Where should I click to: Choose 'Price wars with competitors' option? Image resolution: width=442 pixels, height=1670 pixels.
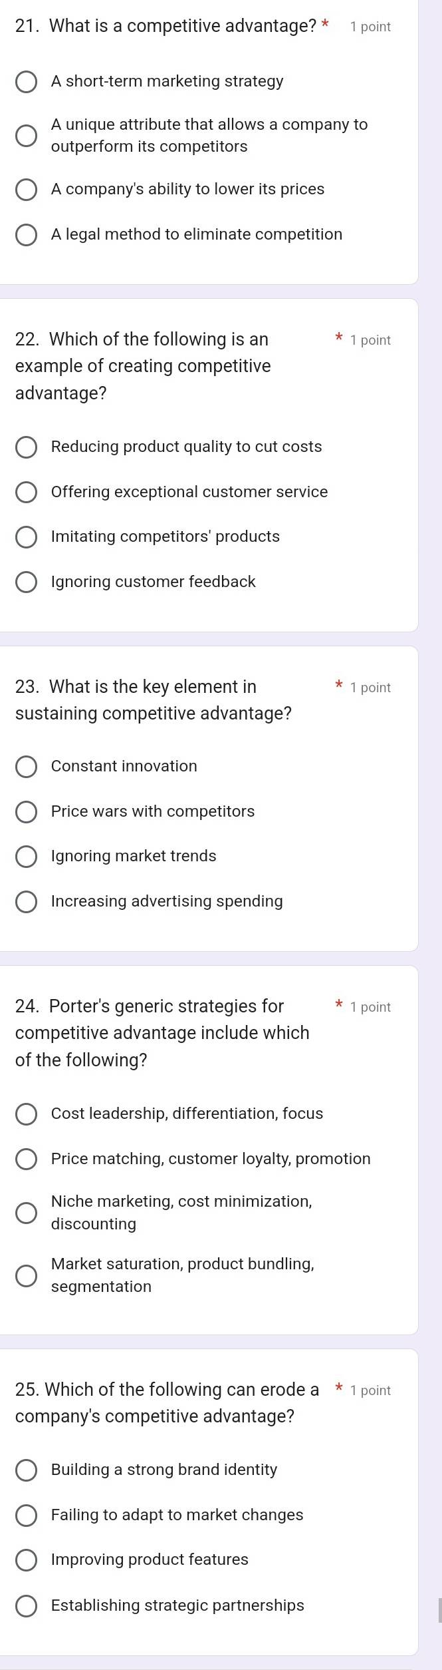[x=27, y=812]
